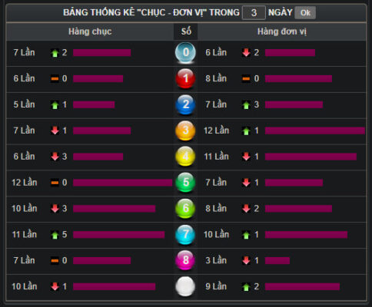Choose the green number 5 ball

pos(185,183)
